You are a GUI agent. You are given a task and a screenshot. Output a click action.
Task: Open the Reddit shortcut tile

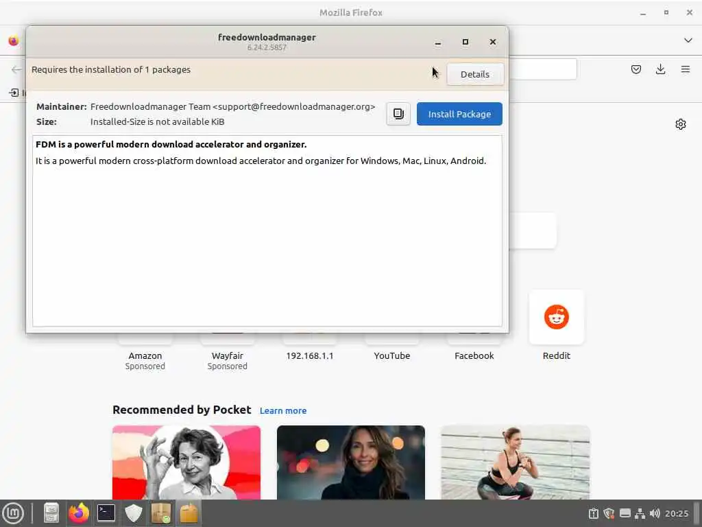click(557, 317)
